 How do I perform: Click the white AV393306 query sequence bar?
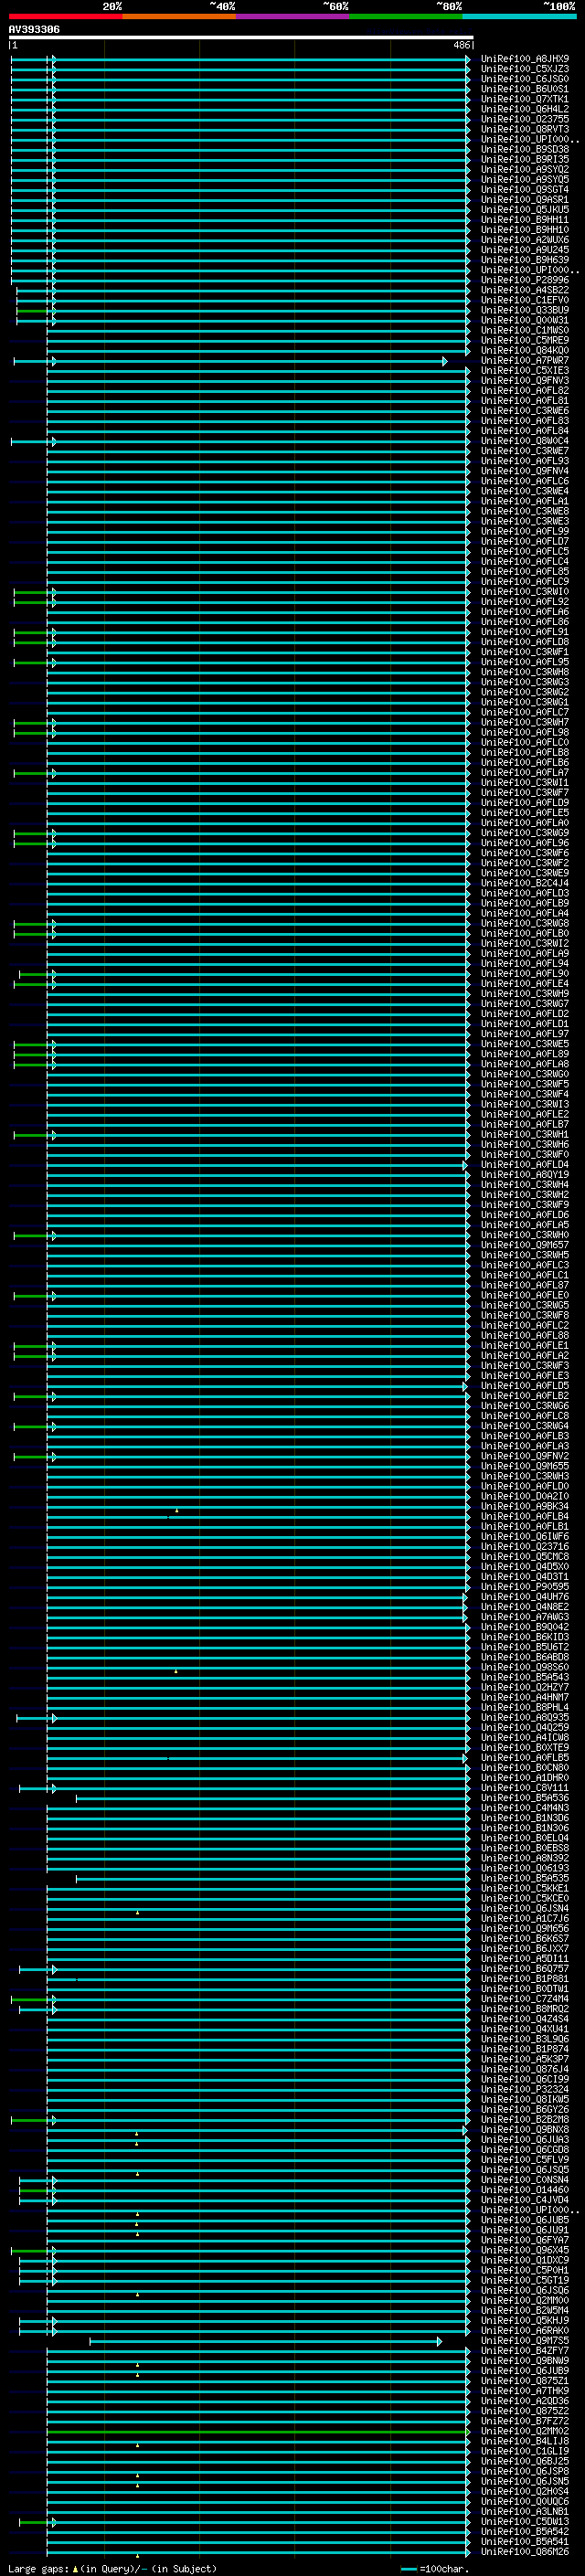click(241, 38)
